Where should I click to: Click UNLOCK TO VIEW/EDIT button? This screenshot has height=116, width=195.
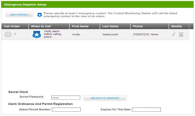[105, 98]
